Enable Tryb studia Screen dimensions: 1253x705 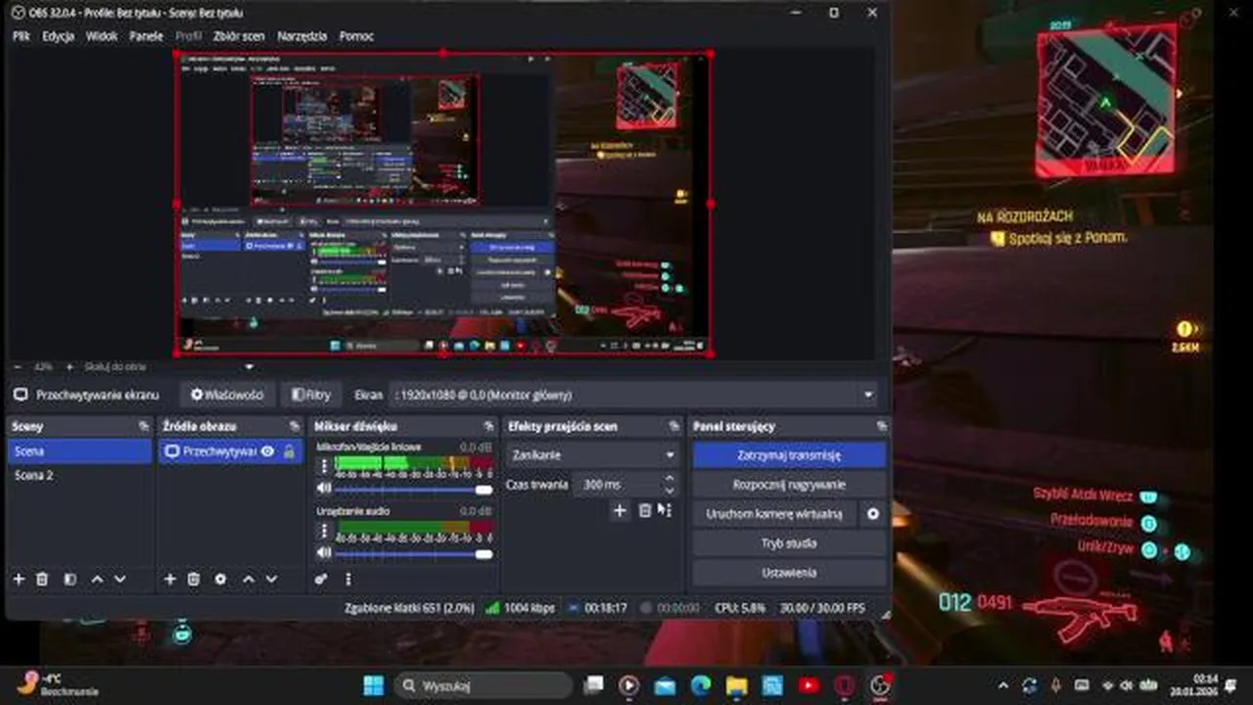[789, 542]
